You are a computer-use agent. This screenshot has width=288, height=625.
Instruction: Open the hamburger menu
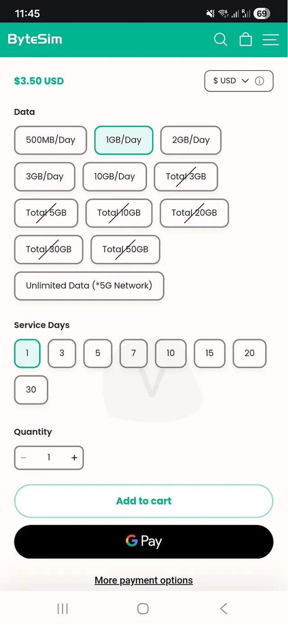click(x=270, y=40)
